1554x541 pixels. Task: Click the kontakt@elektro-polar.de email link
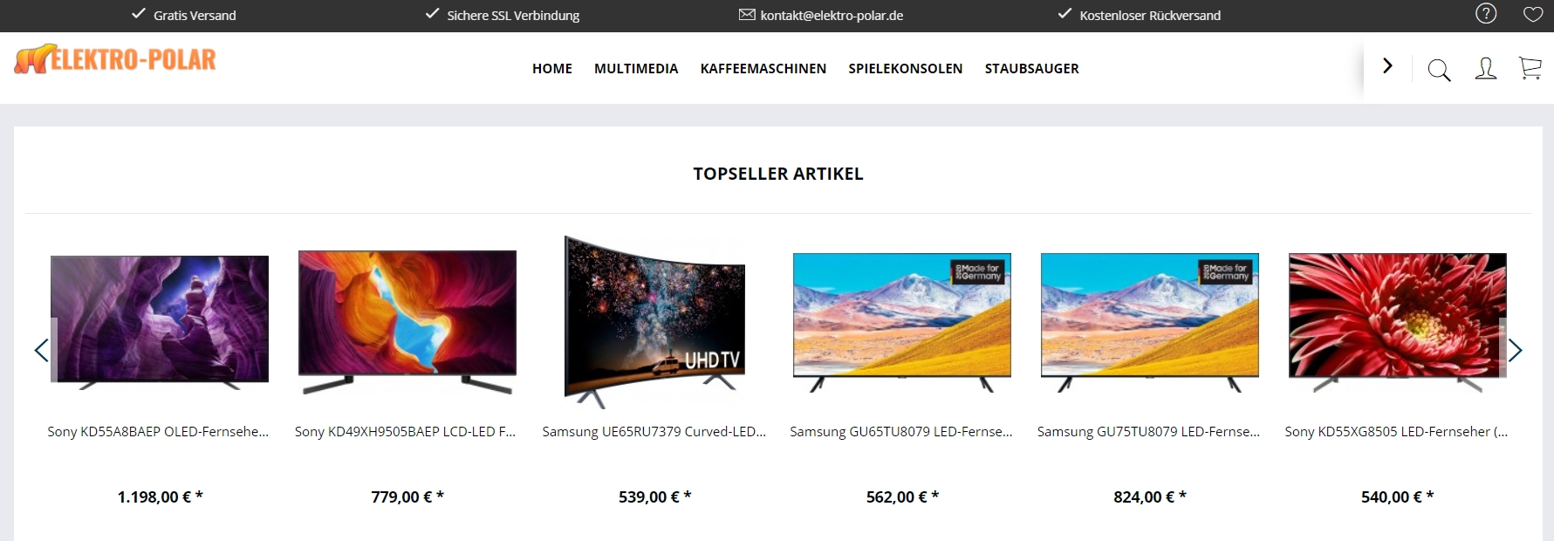coord(832,16)
